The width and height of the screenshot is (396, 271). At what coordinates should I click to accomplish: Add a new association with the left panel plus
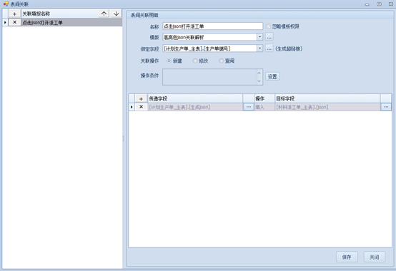click(14, 14)
